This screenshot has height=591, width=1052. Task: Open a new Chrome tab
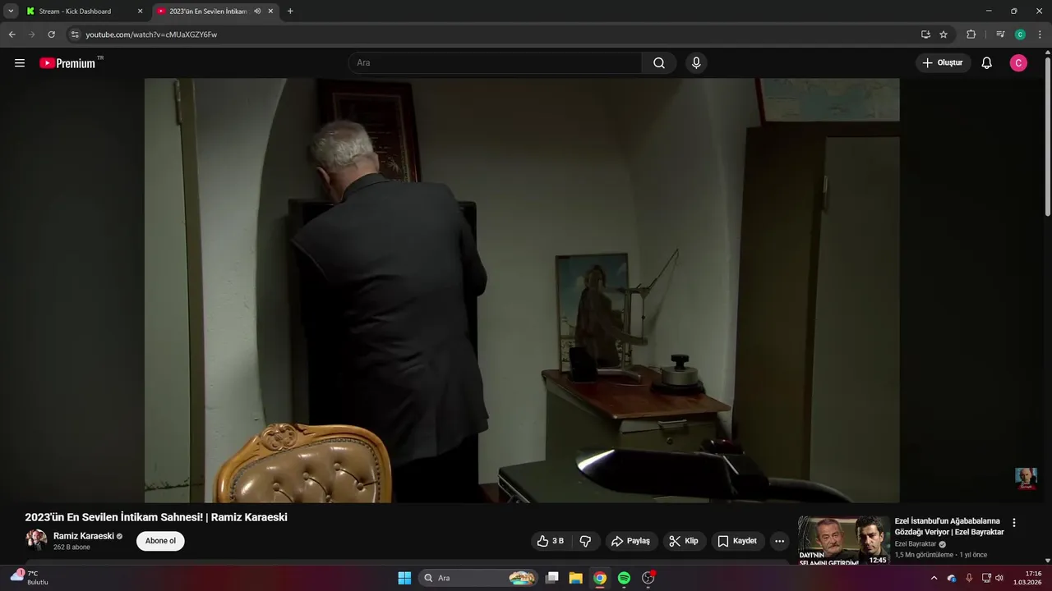[x=290, y=11]
